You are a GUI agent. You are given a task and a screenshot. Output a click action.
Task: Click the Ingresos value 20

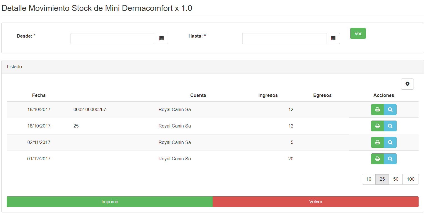(291, 159)
